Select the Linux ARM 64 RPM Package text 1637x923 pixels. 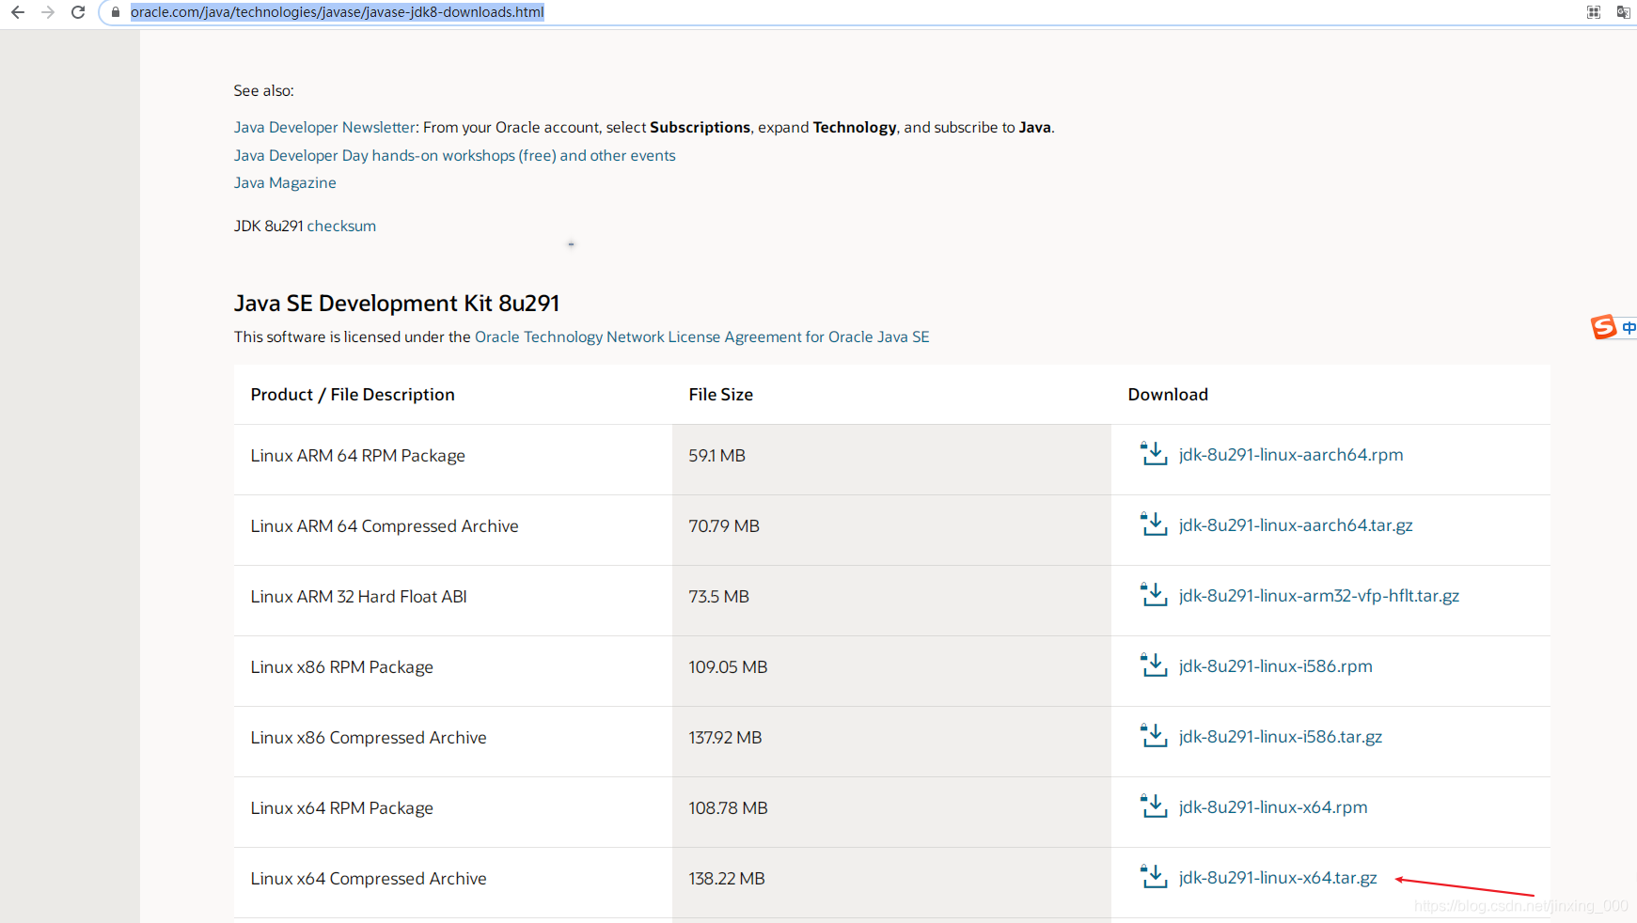click(358, 456)
